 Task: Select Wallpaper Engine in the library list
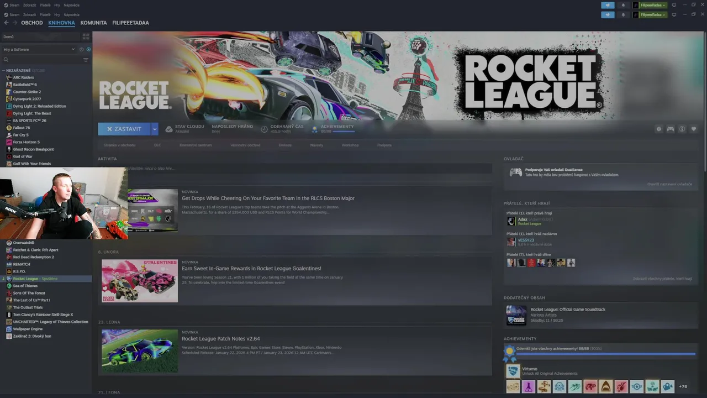tap(28, 329)
